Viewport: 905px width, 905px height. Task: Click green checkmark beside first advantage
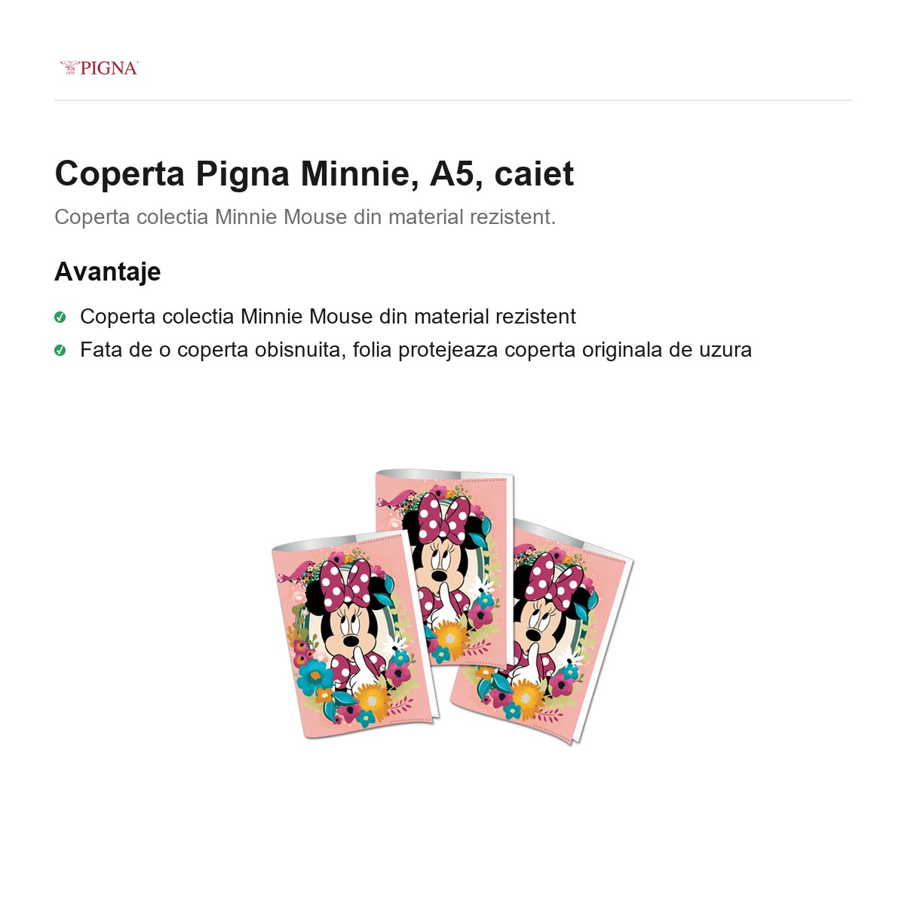tap(60, 317)
